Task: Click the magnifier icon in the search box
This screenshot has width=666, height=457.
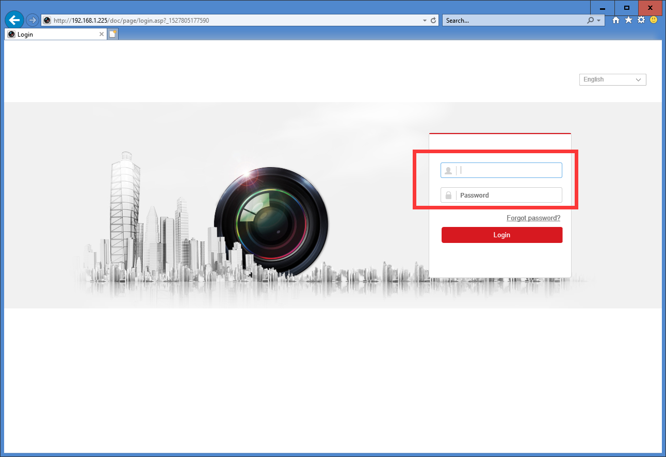Action: 591,21
